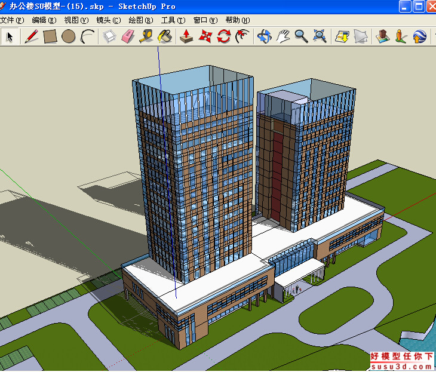Select the Rectangle tool
The width and height of the screenshot is (436, 372).
coord(50,36)
